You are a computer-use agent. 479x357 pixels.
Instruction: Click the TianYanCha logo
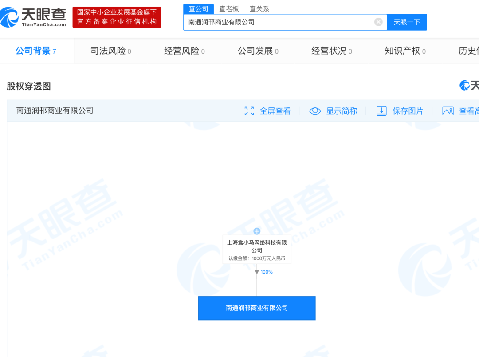[x=34, y=17]
